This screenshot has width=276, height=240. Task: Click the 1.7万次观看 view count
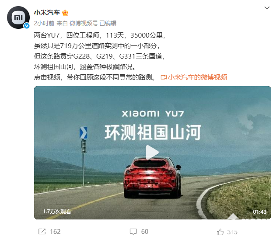tap(57, 211)
